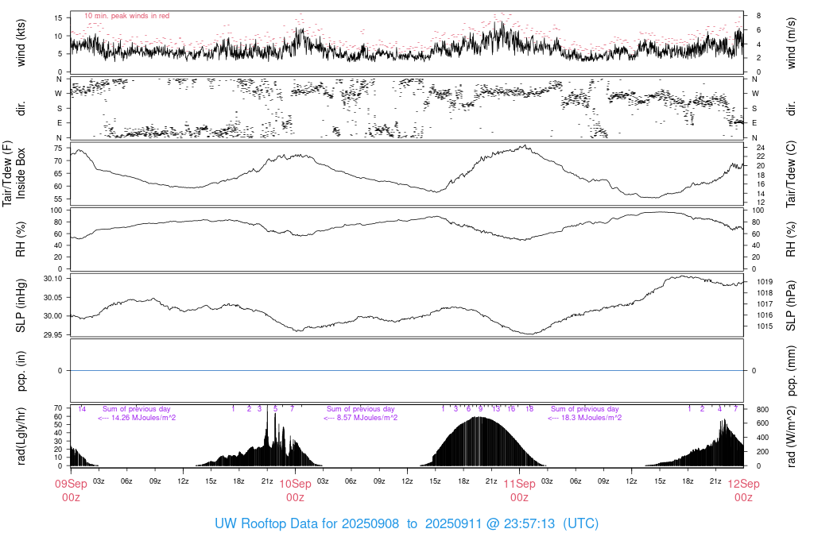The image size is (814, 556).
Task: Select the 'SLP (inHg)' axis label
Action: (x=21, y=306)
